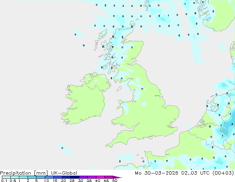
Task: Click the 1–2 mm legend color swatch
Action: (x=23, y=177)
